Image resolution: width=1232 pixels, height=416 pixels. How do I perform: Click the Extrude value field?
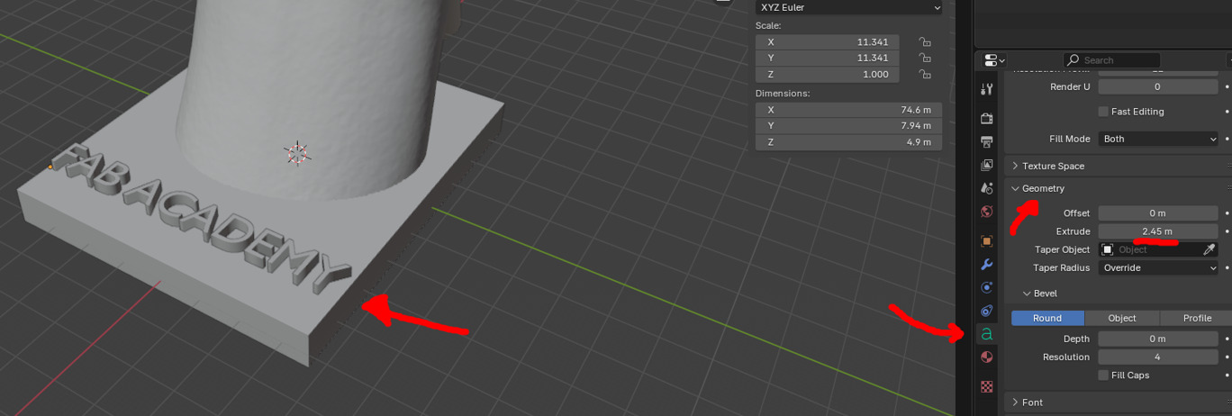pyautogui.click(x=1158, y=231)
